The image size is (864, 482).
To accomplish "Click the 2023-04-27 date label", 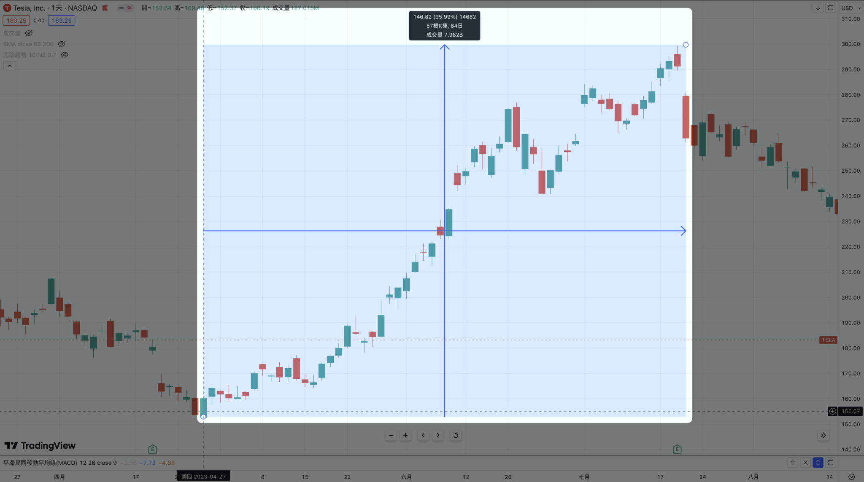I will coord(204,476).
